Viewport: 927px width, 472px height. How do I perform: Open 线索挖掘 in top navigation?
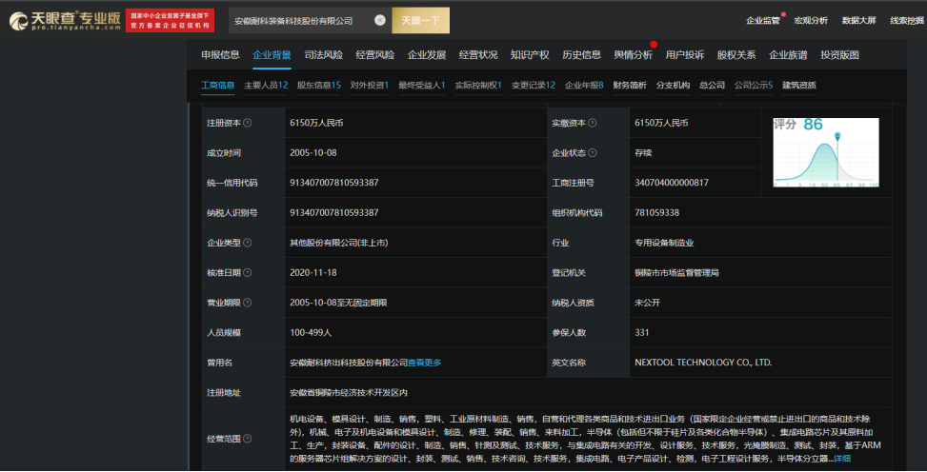click(x=907, y=21)
